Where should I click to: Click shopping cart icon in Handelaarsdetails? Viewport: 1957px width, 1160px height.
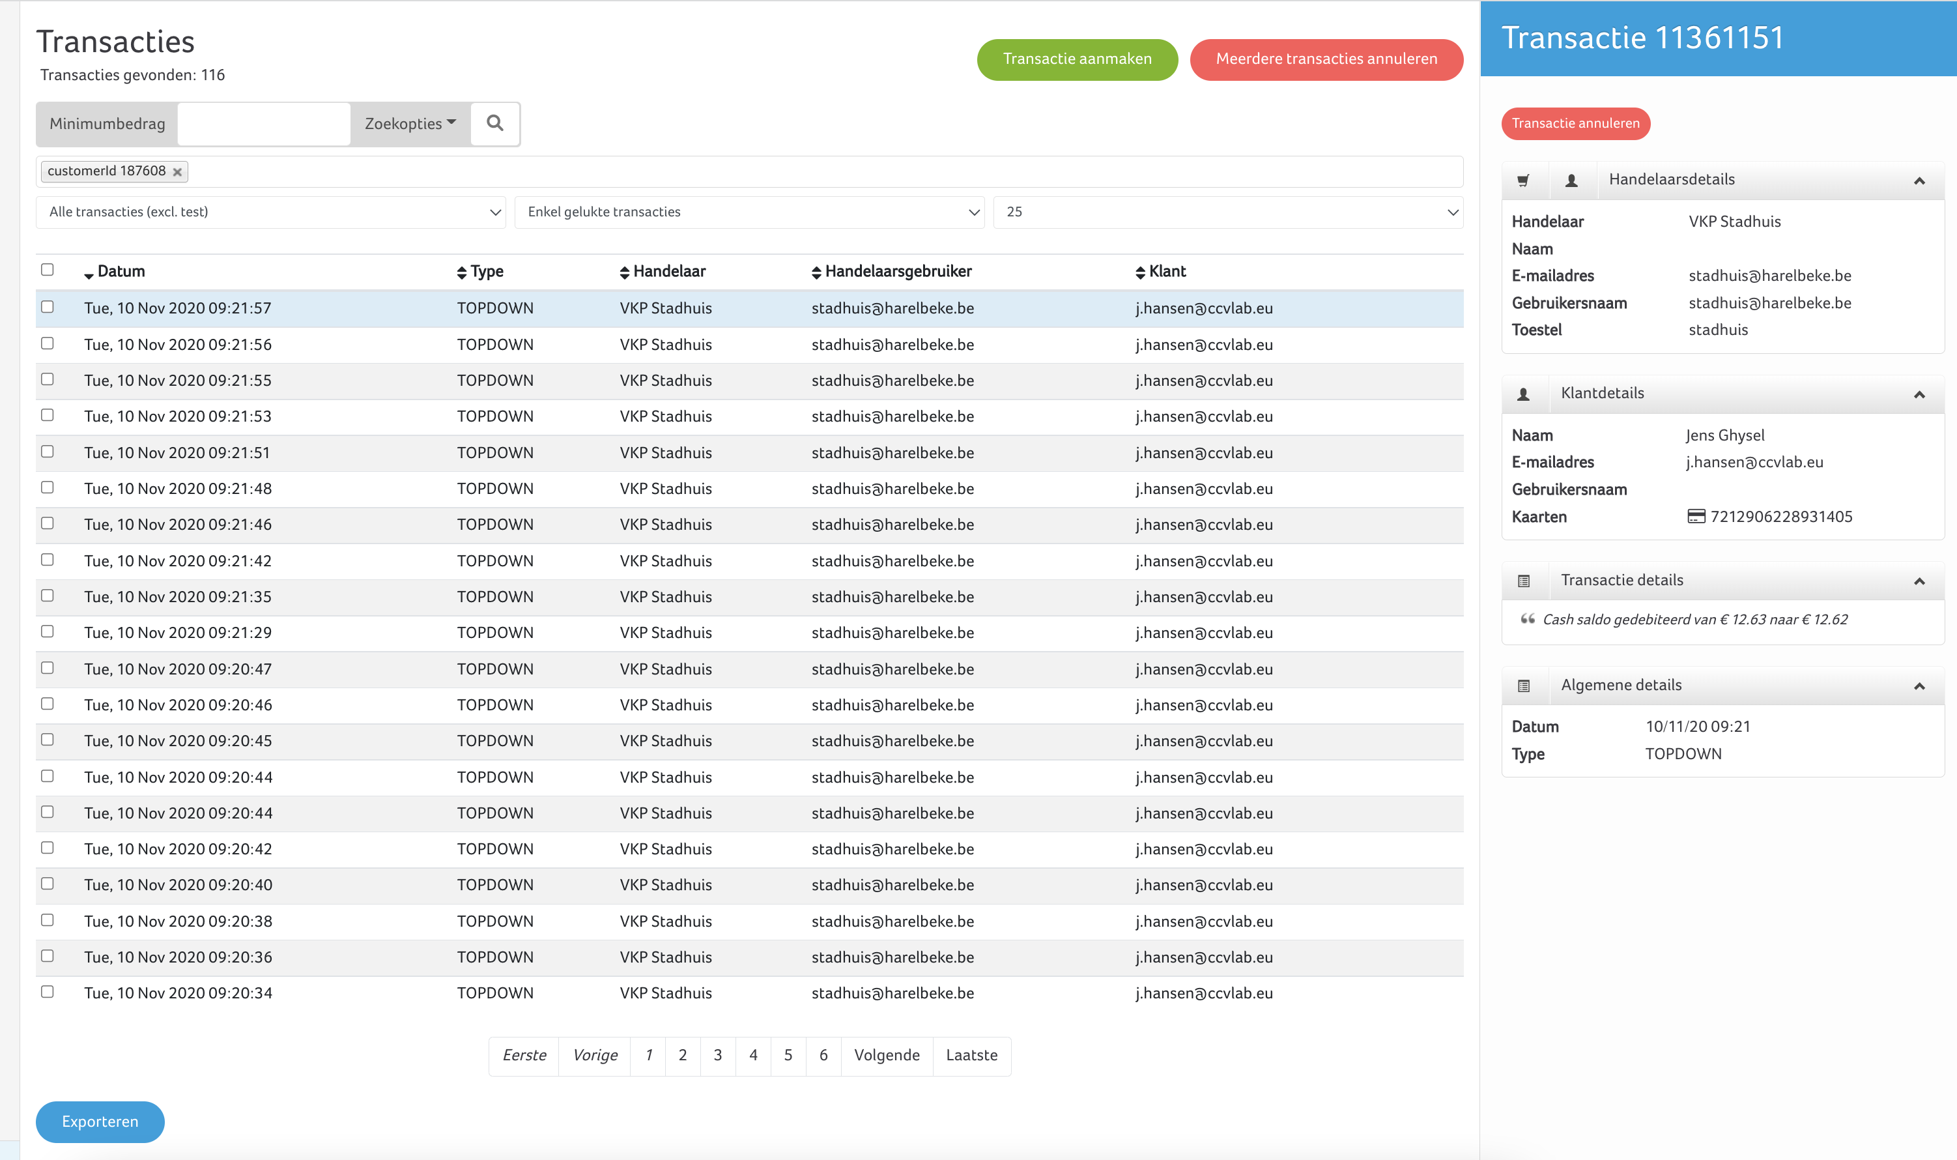[1522, 181]
